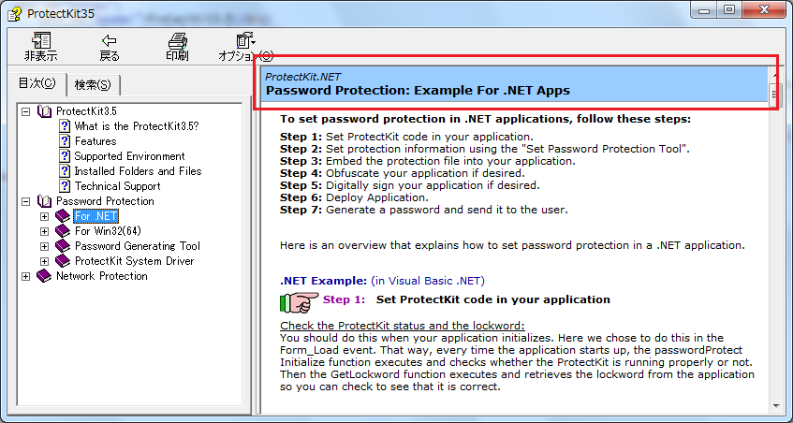Expand the ProtectKit System Driver node
Image resolution: width=793 pixels, height=423 pixels.
click(x=45, y=262)
